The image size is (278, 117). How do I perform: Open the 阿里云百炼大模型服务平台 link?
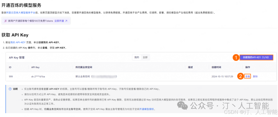(21, 13)
